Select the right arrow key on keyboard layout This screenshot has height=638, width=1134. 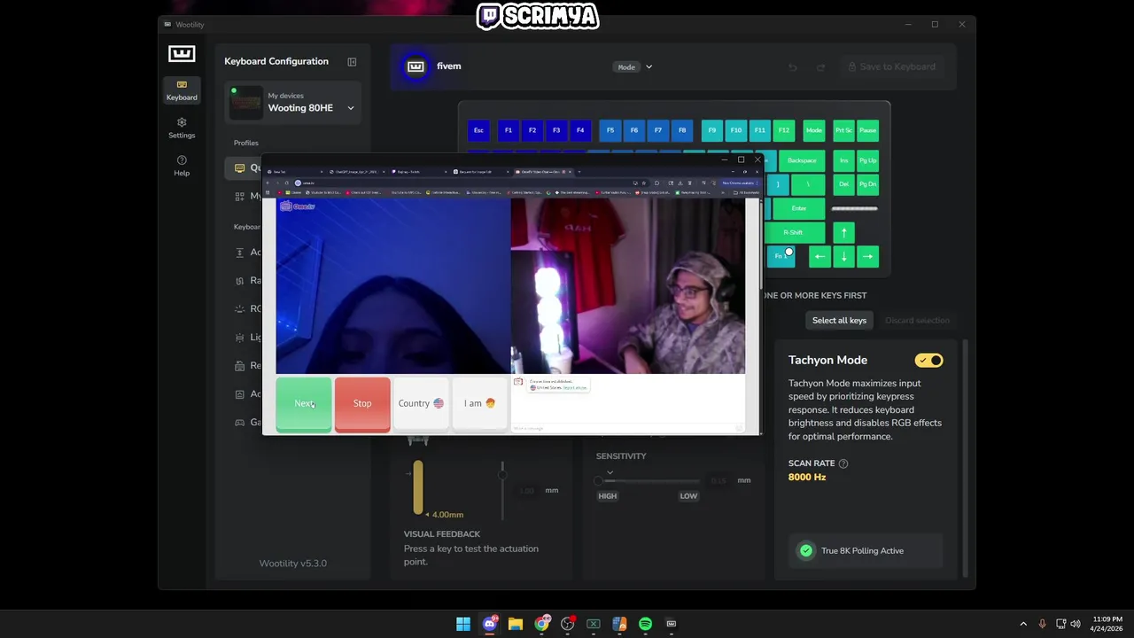(x=867, y=256)
